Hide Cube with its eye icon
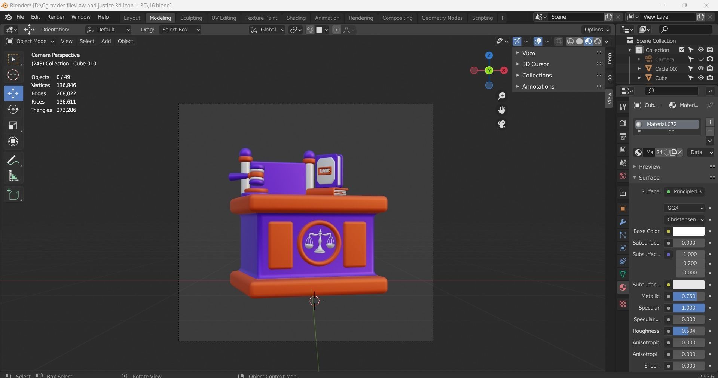Screen dimensions: 718x378 700,78
